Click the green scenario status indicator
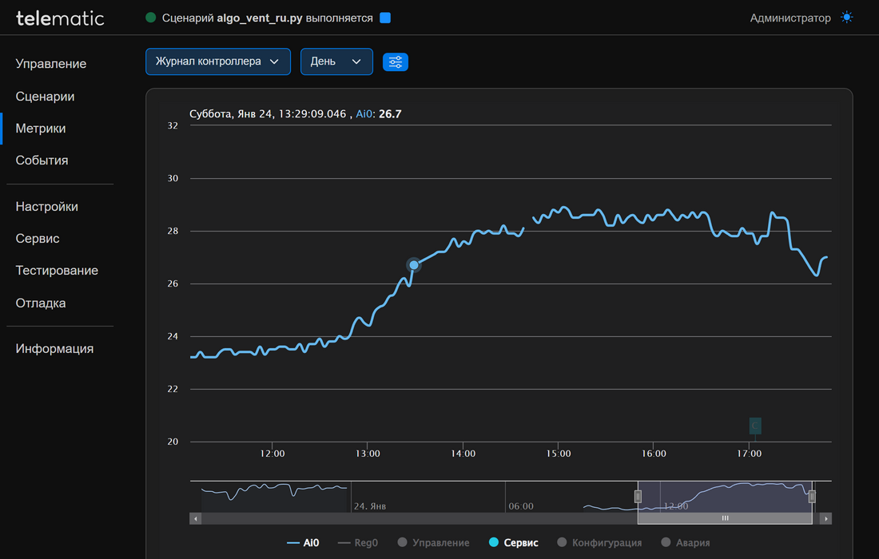This screenshot has width=879, height=559. (150, 18)
